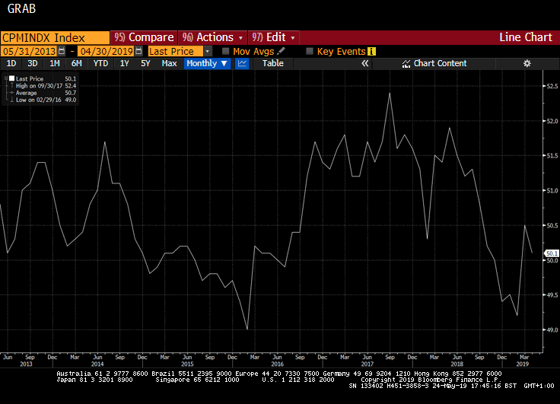The width and height of the screenshot is (560, 404).
Task: Select the Max time range
Action: coord(169,64)
